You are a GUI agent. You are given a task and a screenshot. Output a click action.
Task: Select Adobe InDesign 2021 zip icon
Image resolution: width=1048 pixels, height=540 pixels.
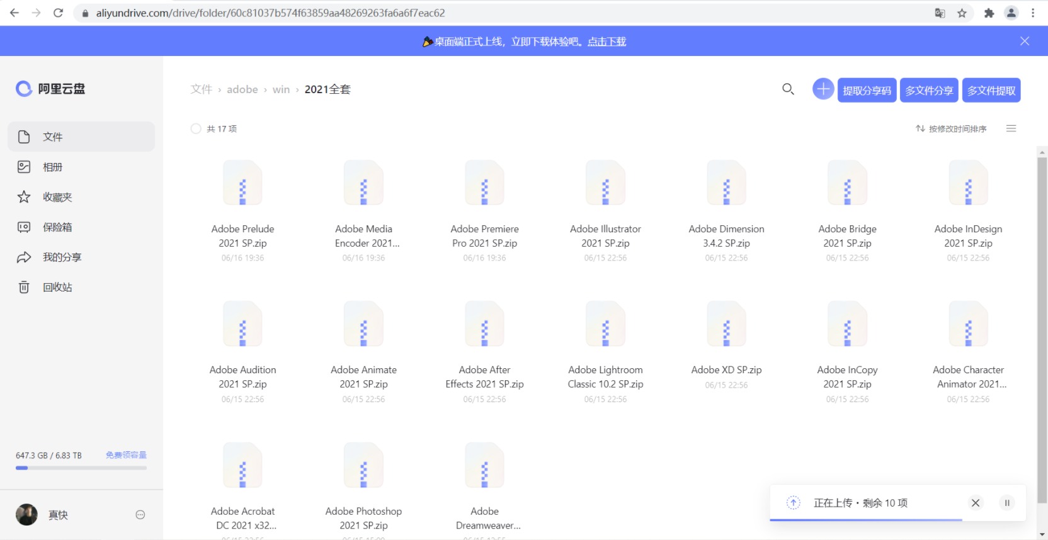point(968,183)
